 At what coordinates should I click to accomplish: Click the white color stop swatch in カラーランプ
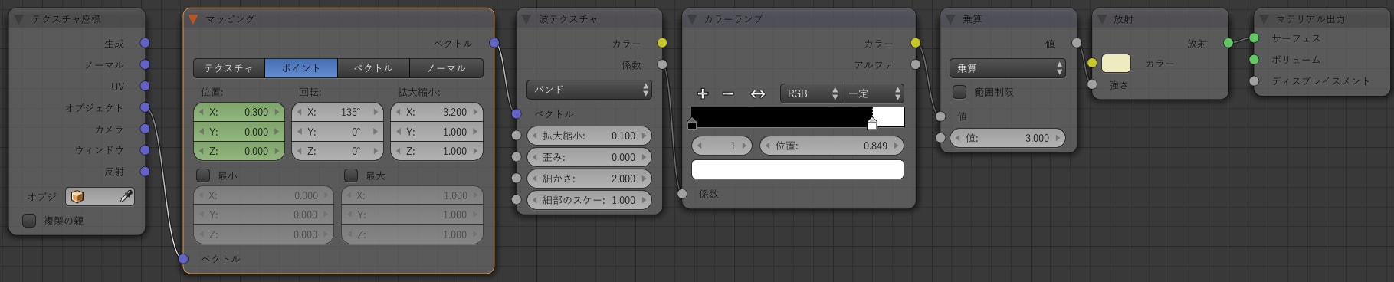(x=798, y=169)
